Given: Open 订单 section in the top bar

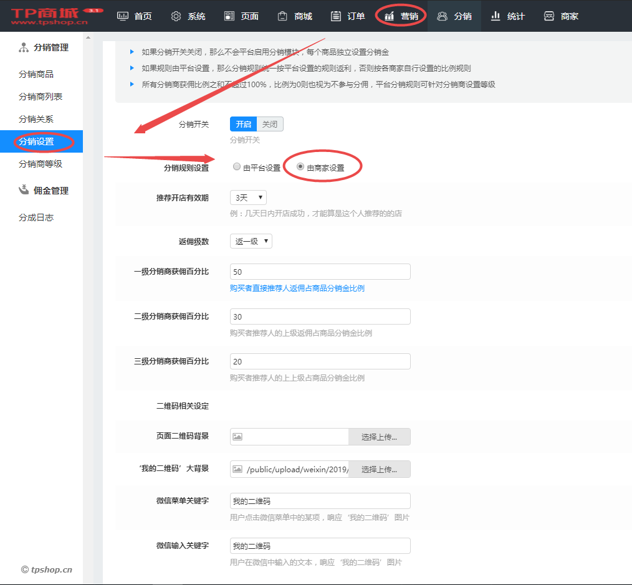Looking at the screenshot, I should tap(348, 16).
